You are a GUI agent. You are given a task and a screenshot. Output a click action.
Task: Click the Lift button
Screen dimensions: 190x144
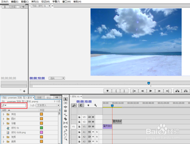point(177,91)
